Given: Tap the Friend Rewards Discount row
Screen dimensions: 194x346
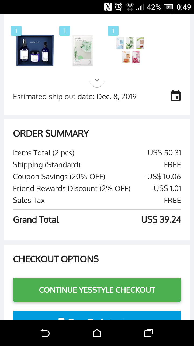Looking at the screenshot, I should point(97,188).
